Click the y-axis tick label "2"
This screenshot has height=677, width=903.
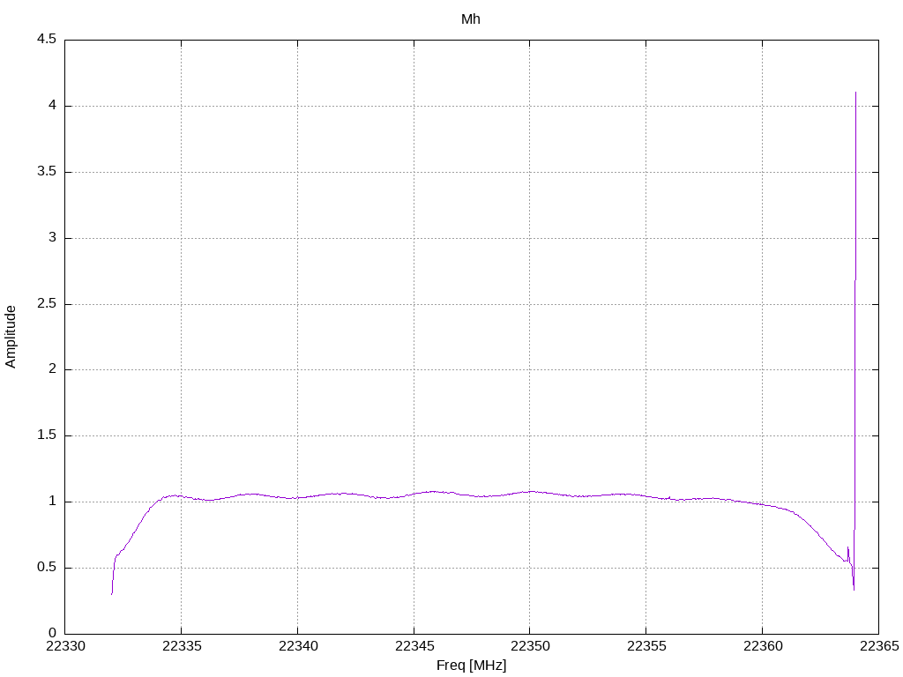(52, 369)
